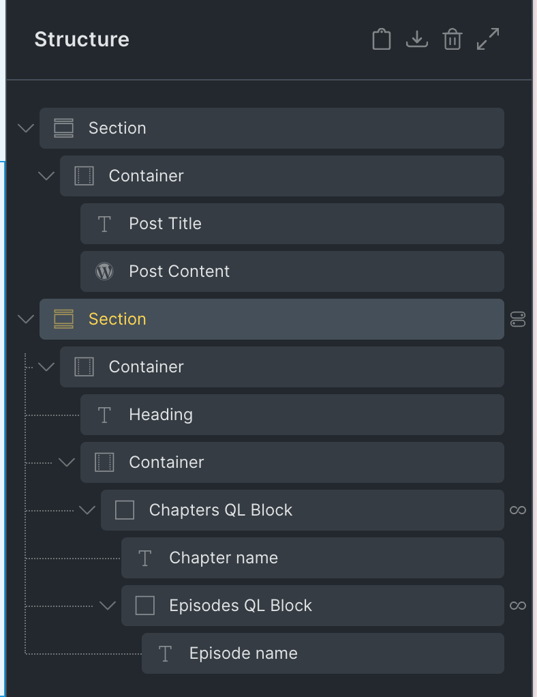Viewport: 537px width, 697px height.
Task: Collapse the selected yellow Section
Action: (x=26, y=319)
